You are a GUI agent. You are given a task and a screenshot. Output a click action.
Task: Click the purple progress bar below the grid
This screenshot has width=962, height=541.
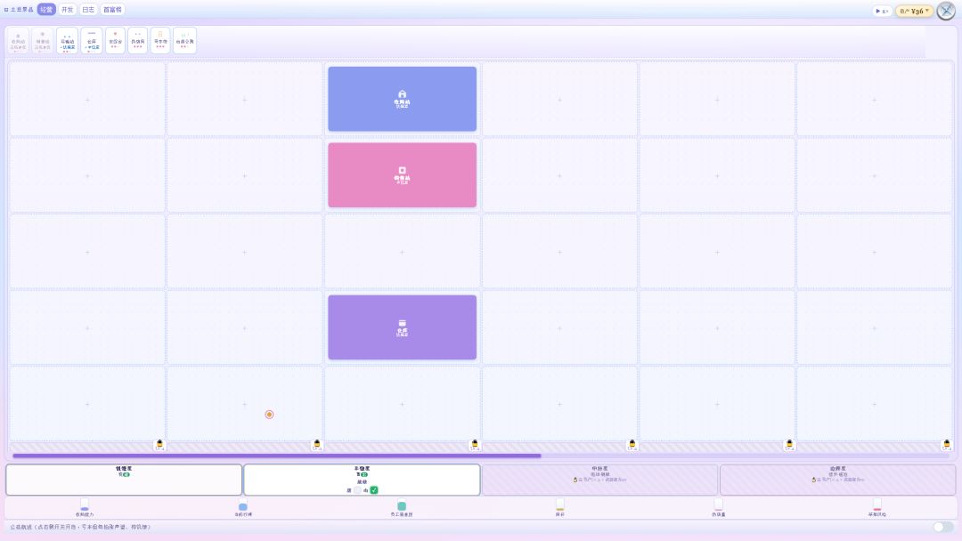click(277, 456)
